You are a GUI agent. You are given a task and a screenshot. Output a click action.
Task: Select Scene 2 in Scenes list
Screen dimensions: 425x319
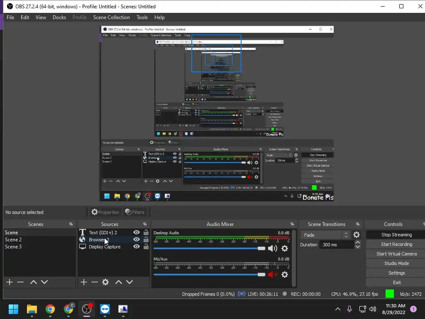pos(39,240)
